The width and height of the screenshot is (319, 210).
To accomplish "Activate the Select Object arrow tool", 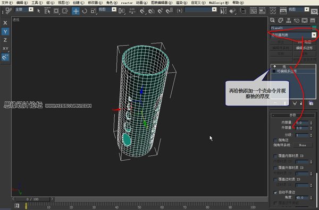I will pos(39,11).
